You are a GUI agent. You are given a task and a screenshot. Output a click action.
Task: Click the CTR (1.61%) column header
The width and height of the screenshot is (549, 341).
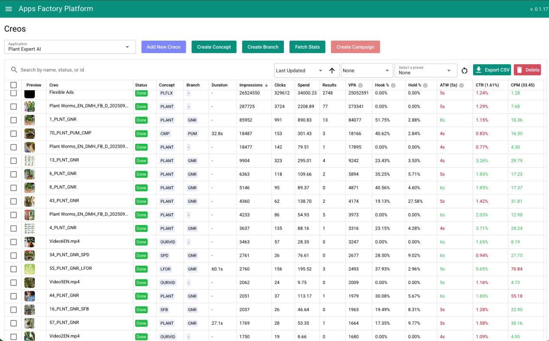[x=488, y=85]
